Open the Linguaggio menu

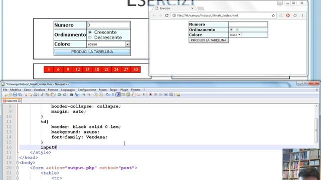(68, 90)
